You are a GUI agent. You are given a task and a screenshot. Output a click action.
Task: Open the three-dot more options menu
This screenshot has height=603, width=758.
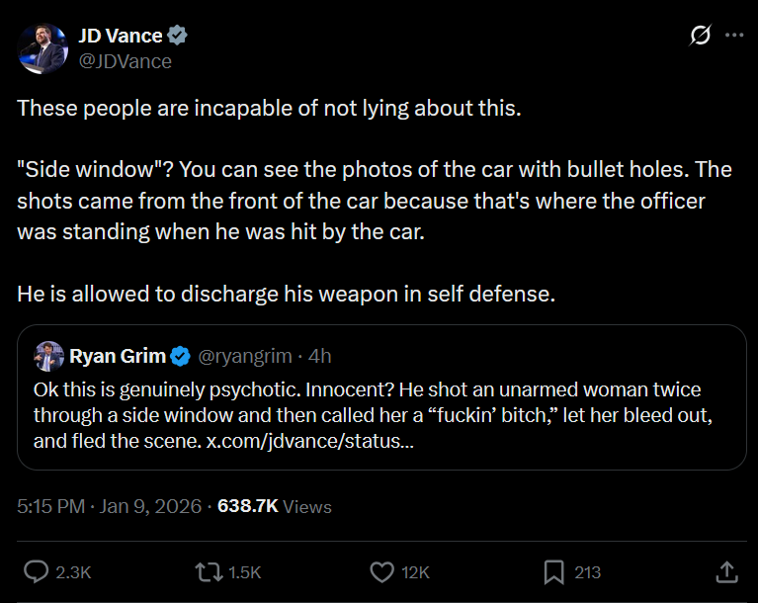(733, 36)
